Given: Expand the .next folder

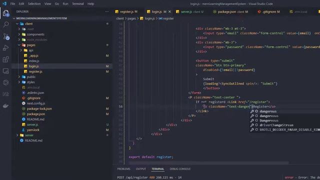Looking at the screenshot, I should click(x=30, y=29).
